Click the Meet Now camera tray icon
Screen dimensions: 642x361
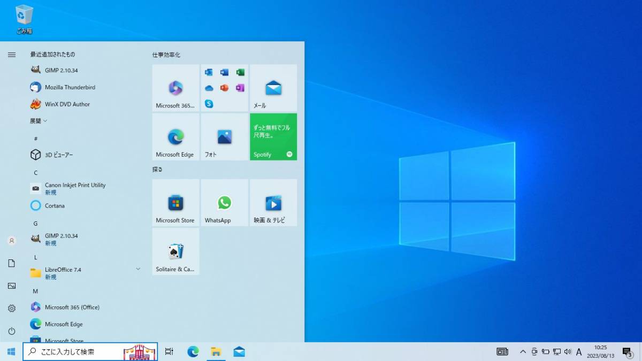[534, 351]
